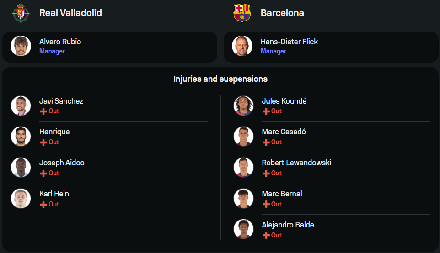Open Joseph Aidoo's player name
Screen dimensions: 440x253
(x=62, y=163)
